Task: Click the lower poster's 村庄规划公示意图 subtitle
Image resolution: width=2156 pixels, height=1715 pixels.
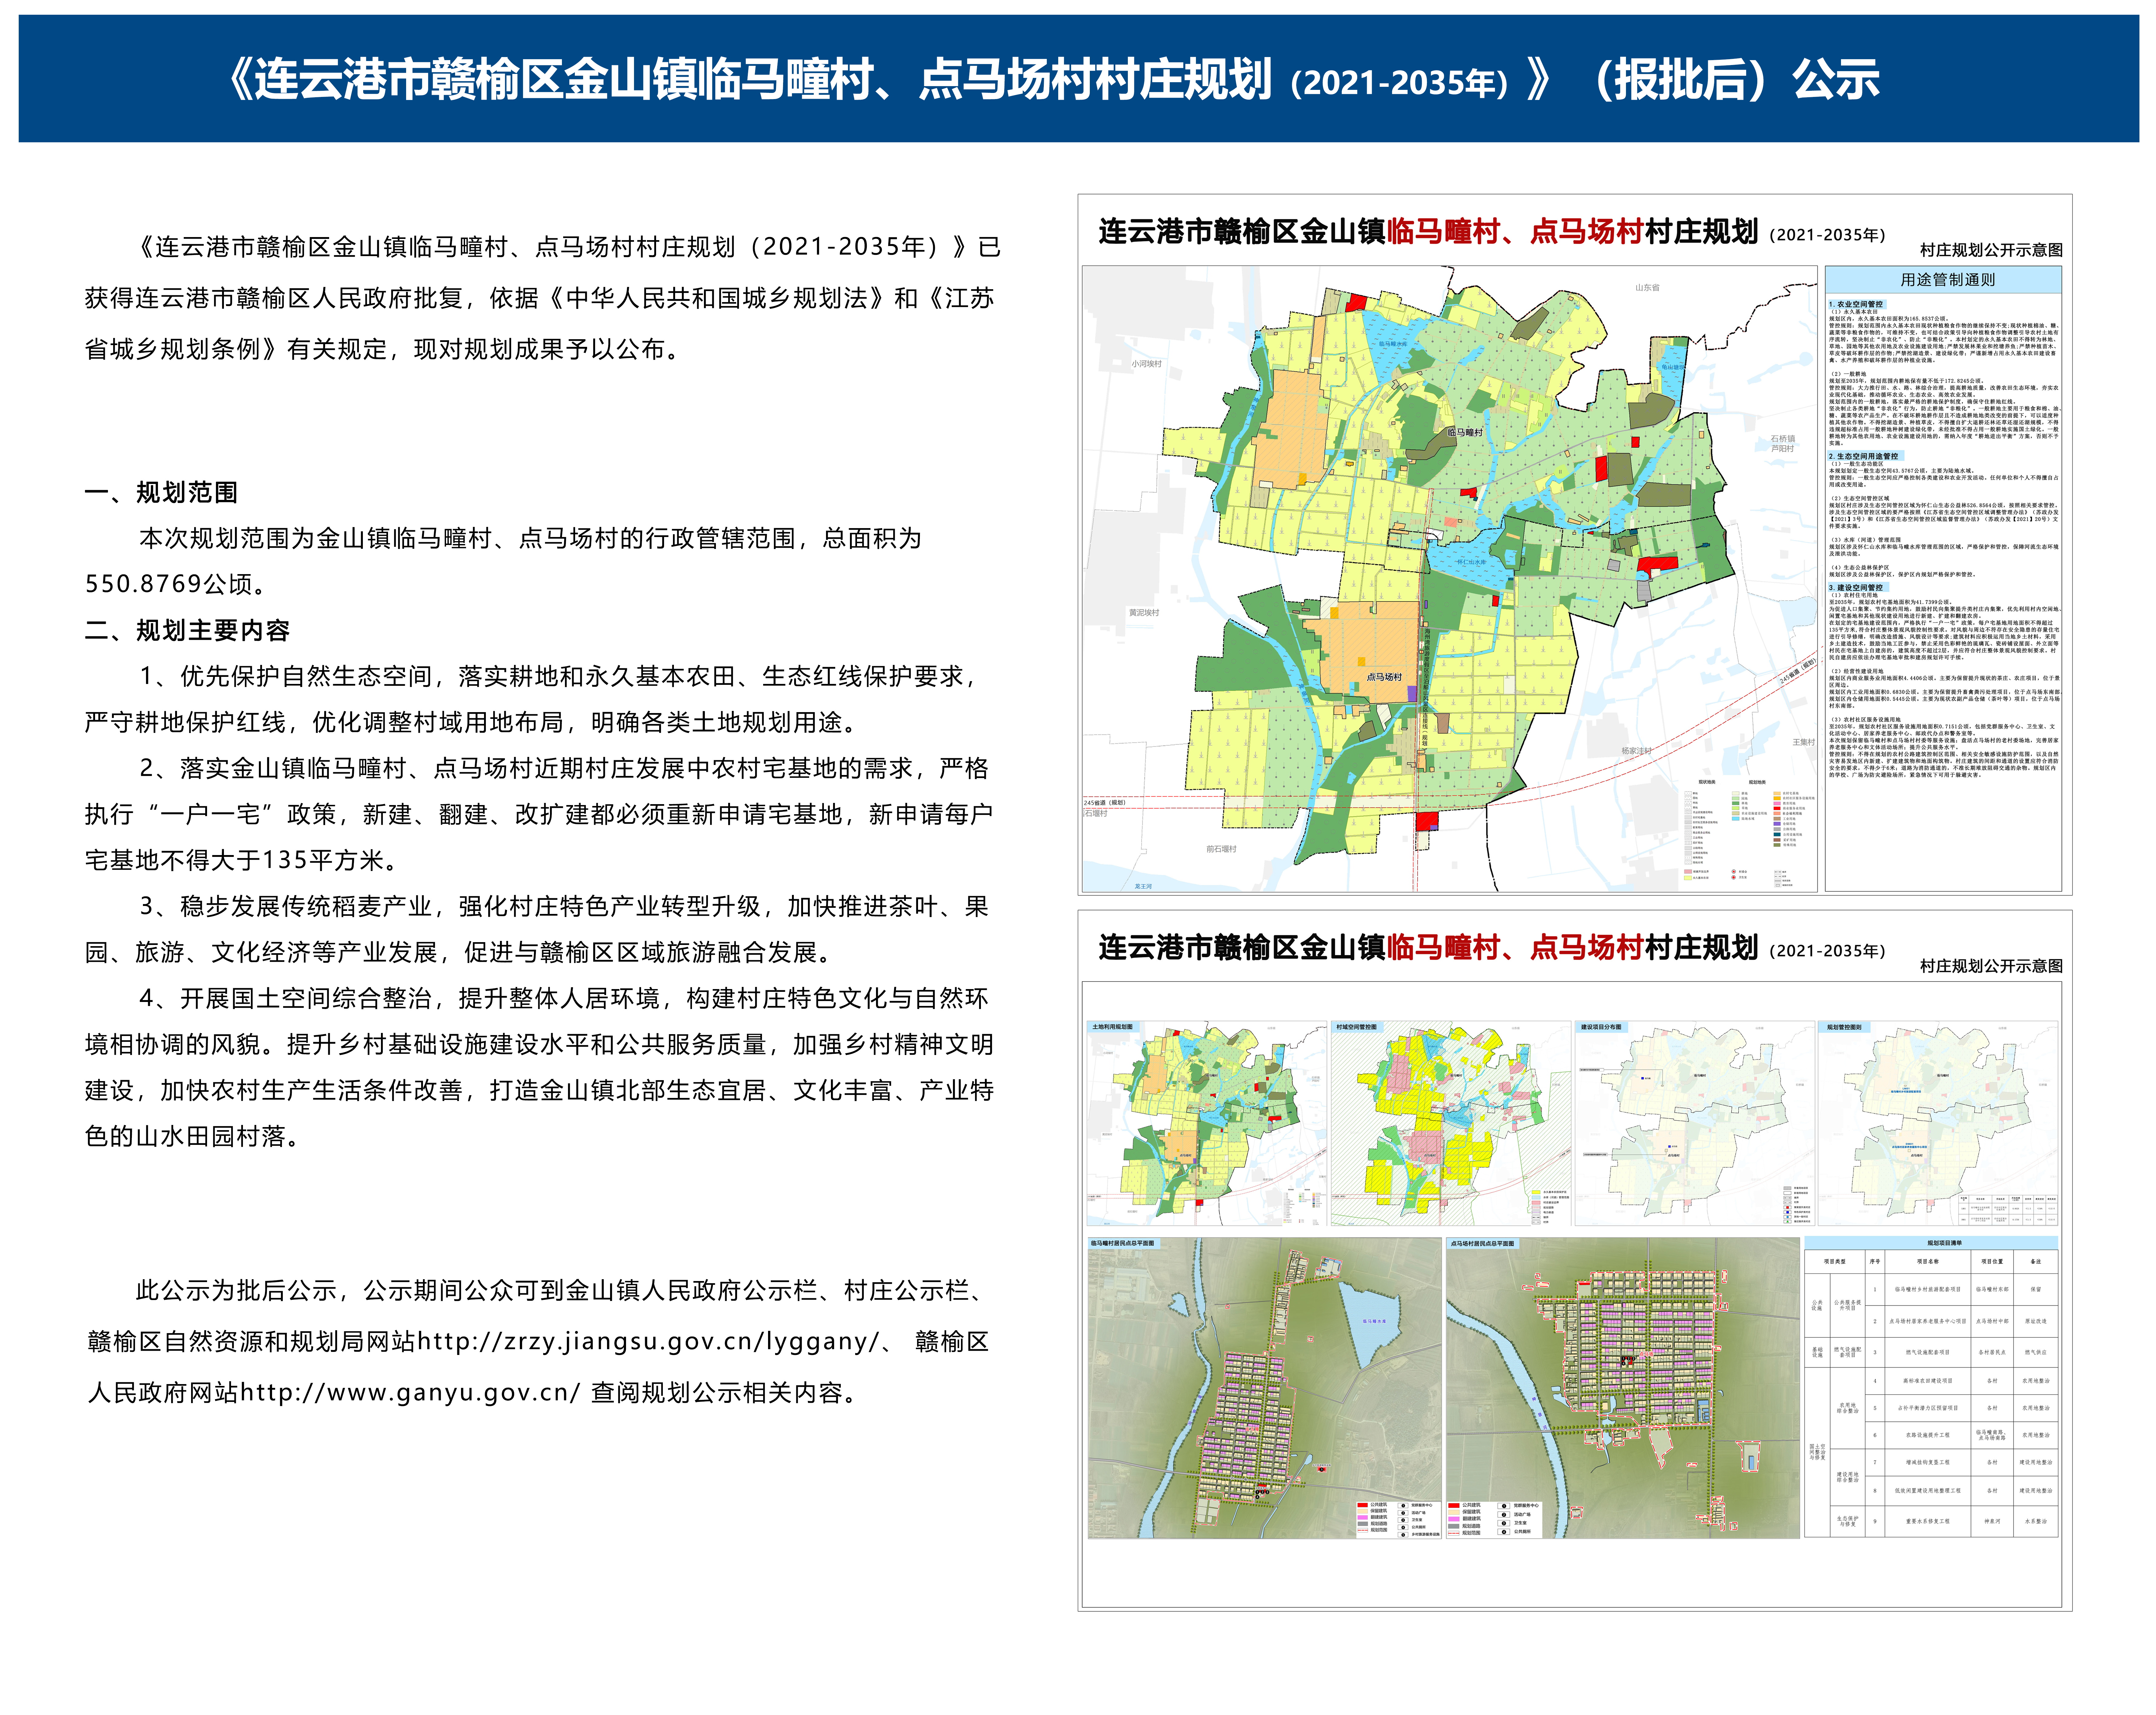Action: coord(1991,966)
